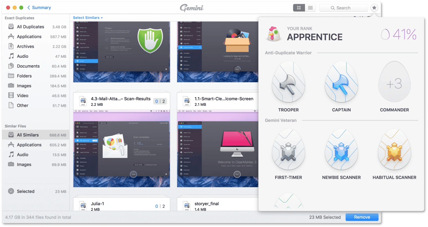This screenshot has width=428, height=227.
Task: Open the Select Similars dropdown
Action: point(88,18)
